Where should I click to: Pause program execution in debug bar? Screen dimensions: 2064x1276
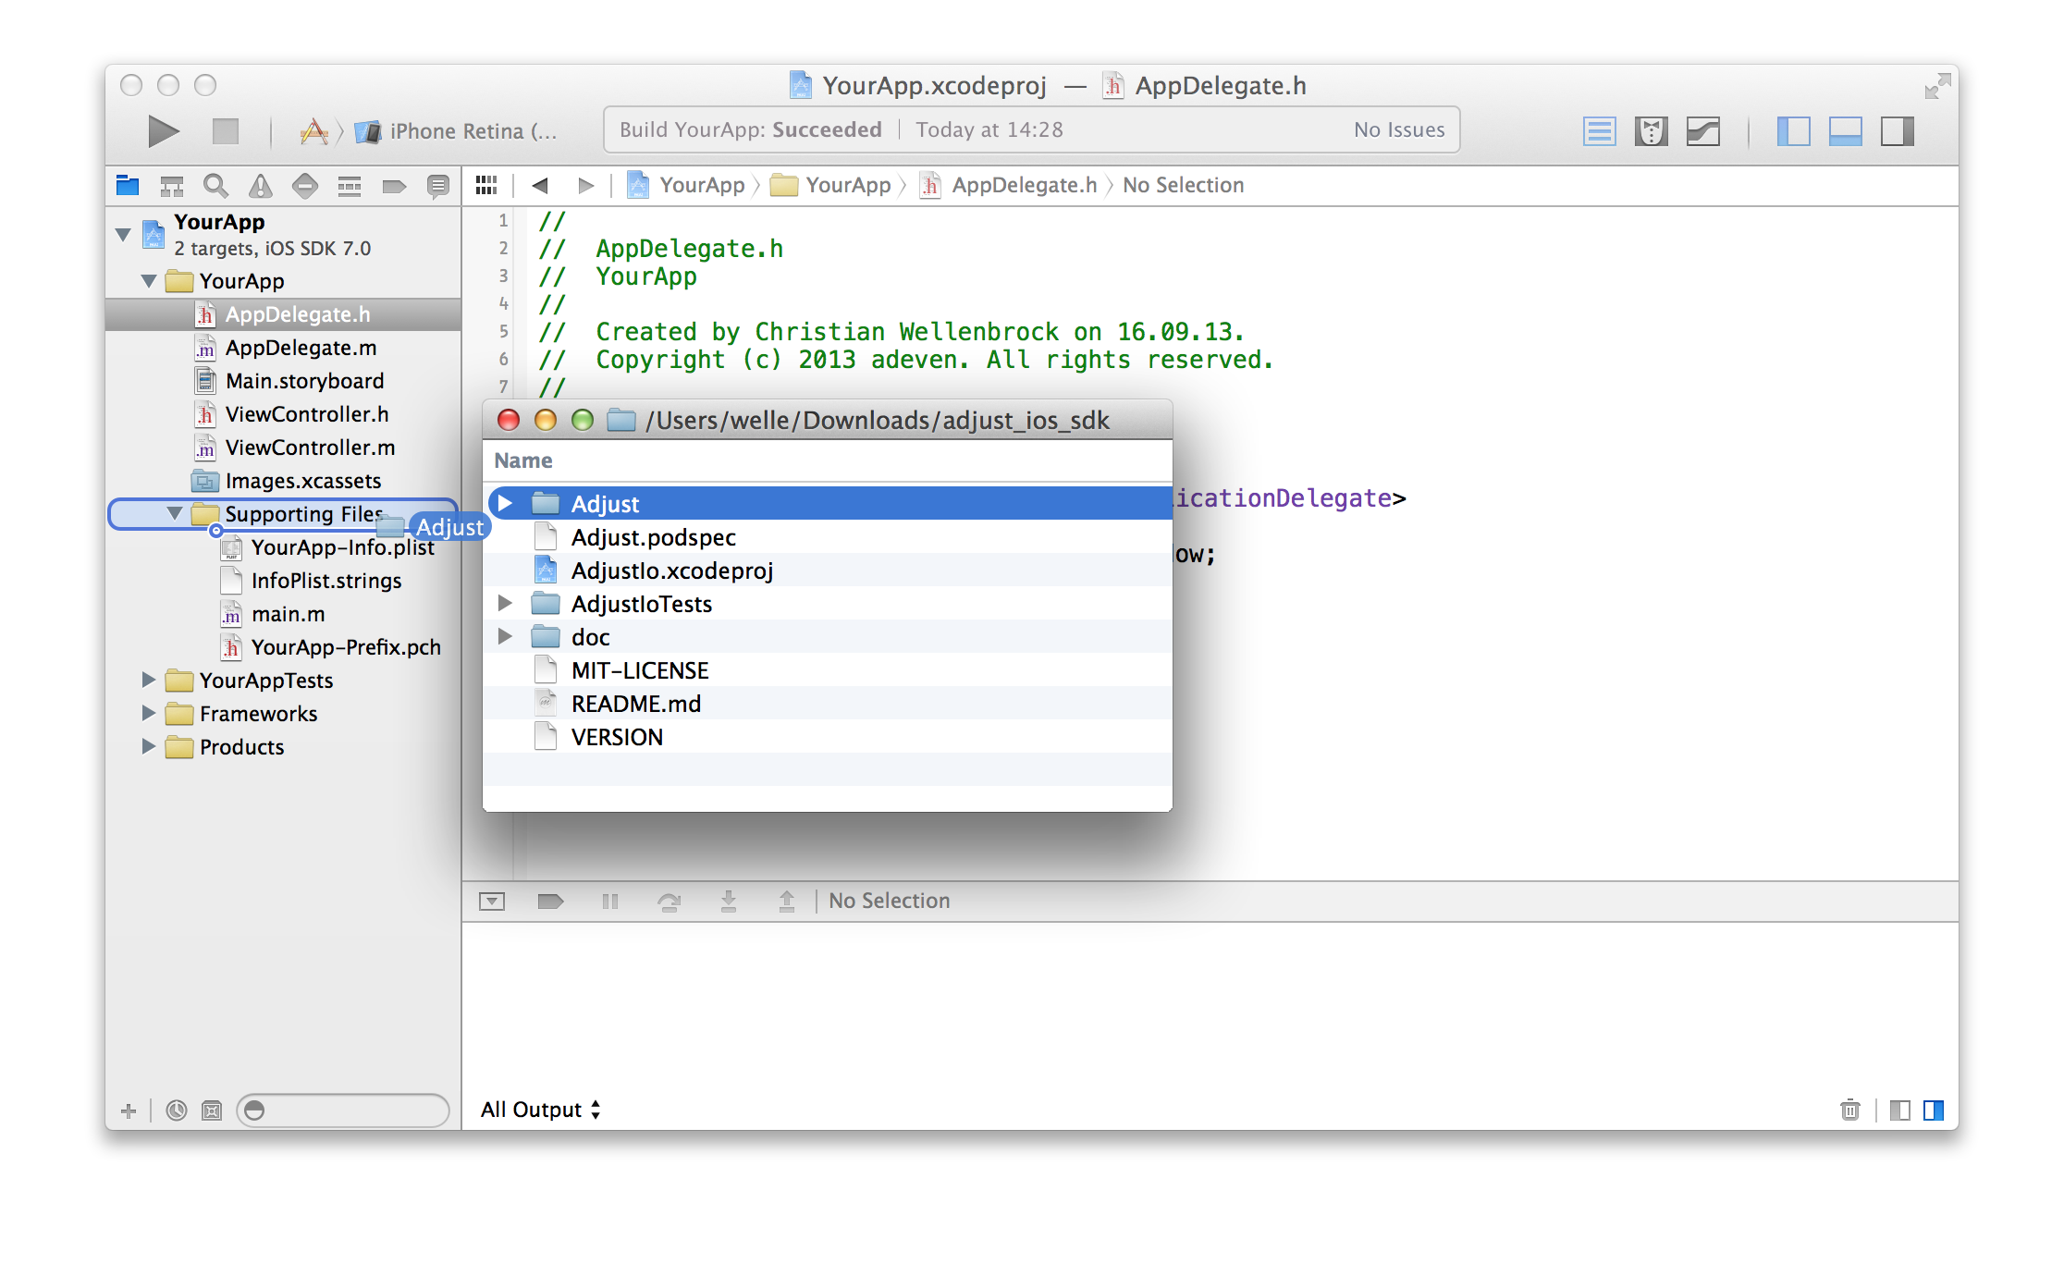pos(610,901)
